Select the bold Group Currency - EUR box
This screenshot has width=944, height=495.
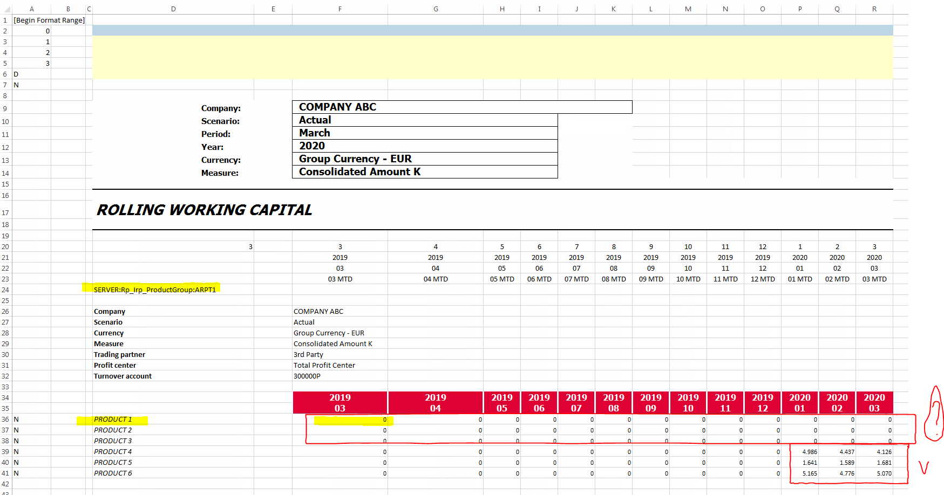pyautogui.click(x=425, y=159)
